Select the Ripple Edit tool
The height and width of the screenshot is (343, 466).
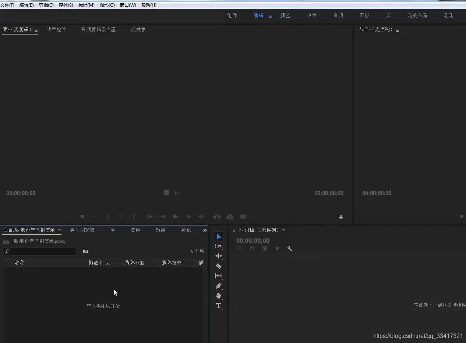click(x=219, y=256)
